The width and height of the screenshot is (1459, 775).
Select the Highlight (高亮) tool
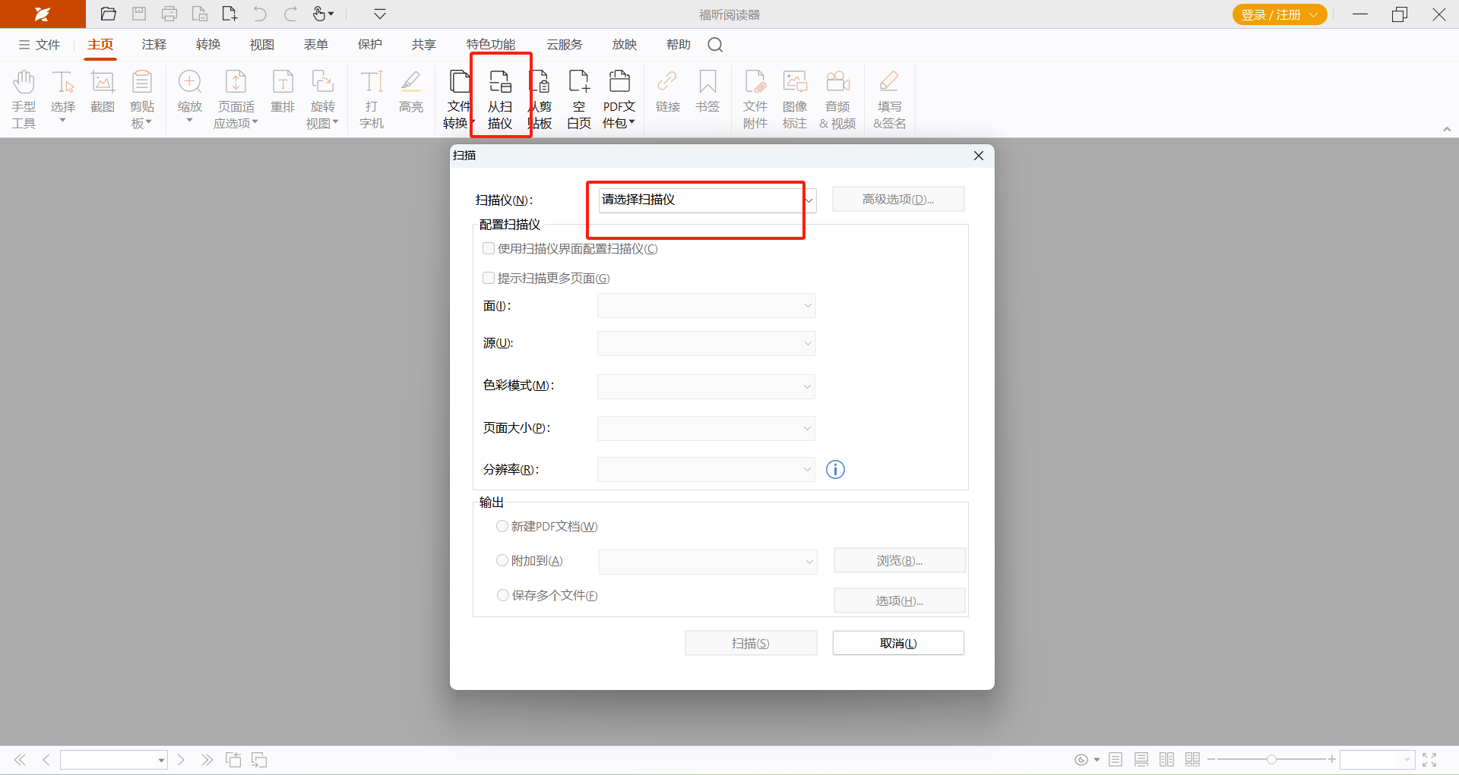411,92
